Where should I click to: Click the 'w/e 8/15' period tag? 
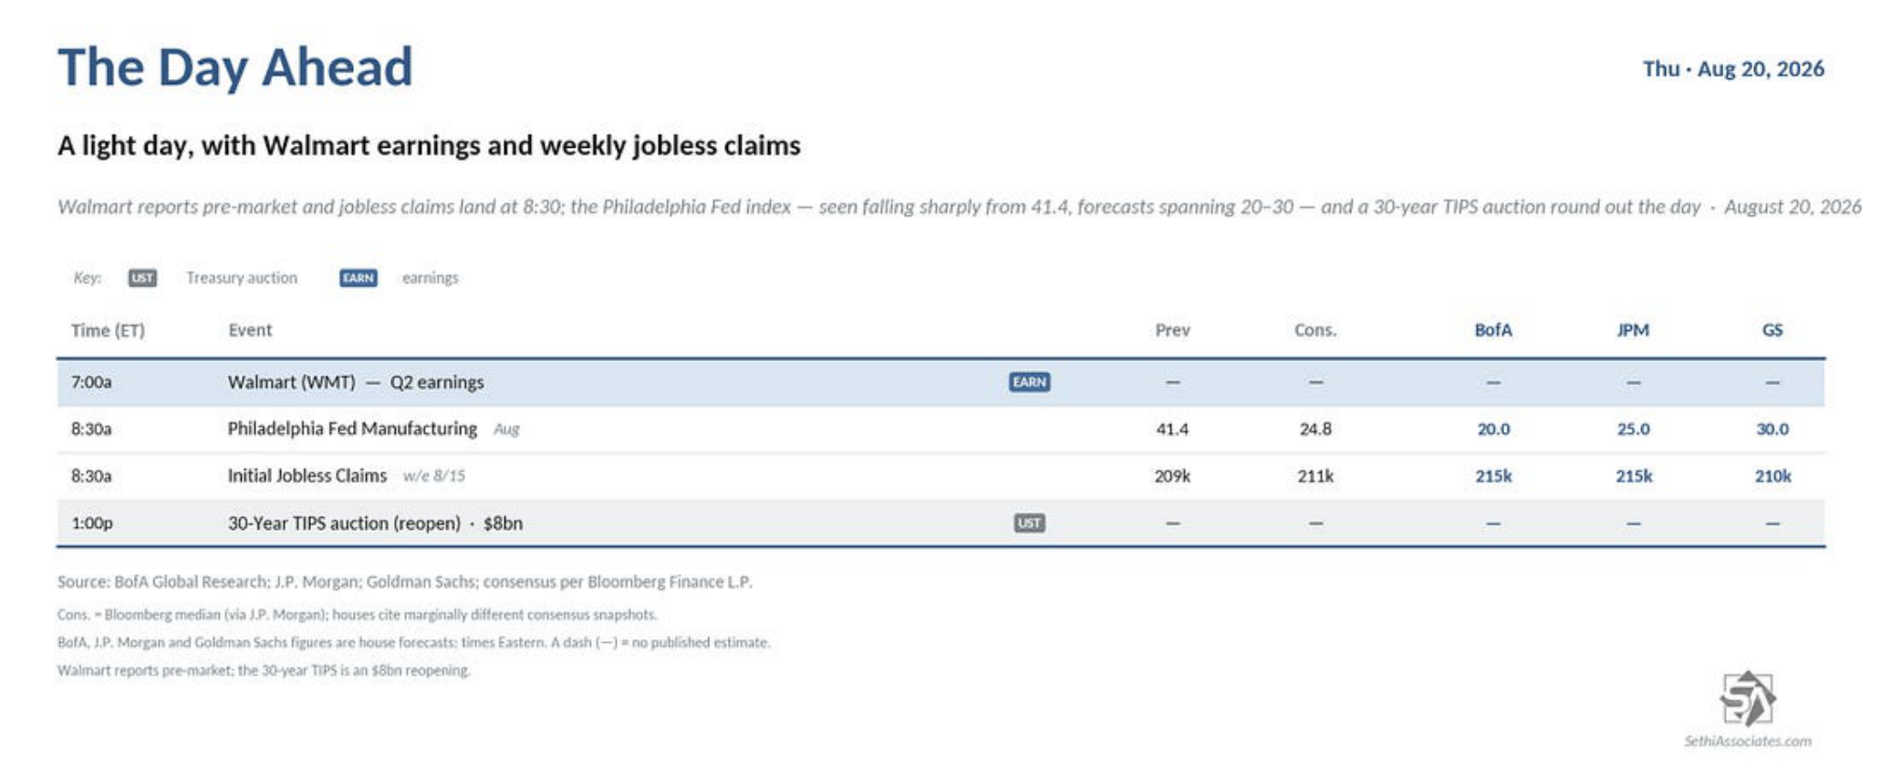434,476
